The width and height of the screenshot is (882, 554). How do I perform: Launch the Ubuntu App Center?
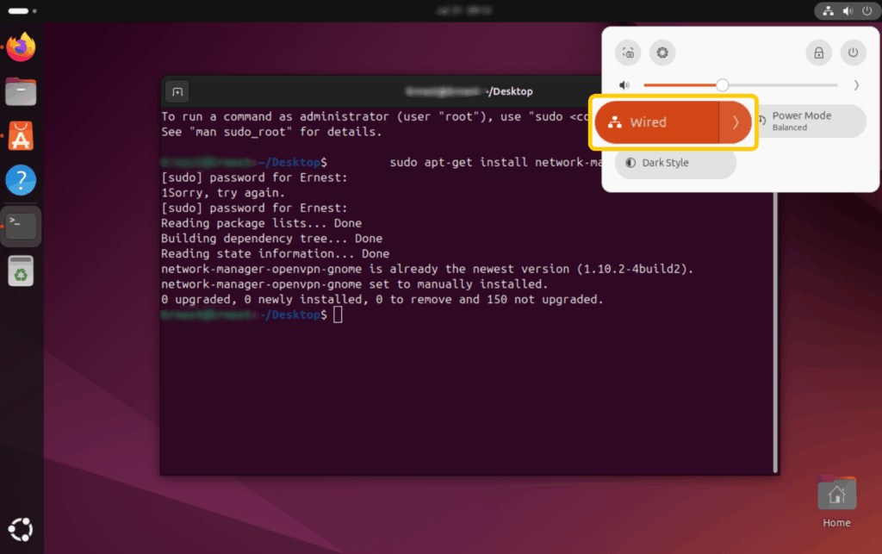[21, 135]
